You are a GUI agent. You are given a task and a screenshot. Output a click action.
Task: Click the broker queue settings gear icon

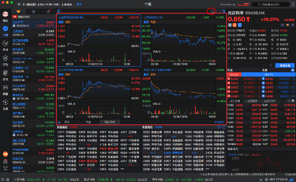pos(219,127)
